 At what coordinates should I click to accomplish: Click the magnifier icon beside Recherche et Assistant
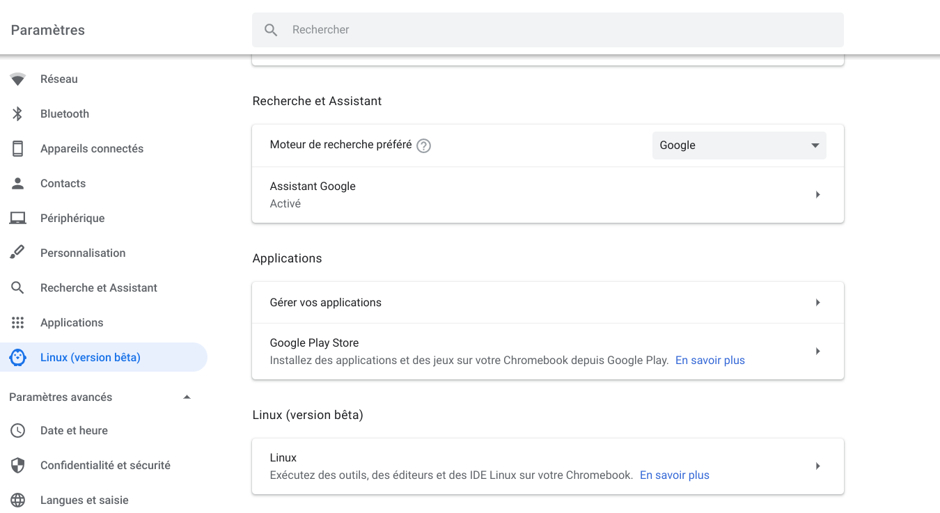click(18, 288)
